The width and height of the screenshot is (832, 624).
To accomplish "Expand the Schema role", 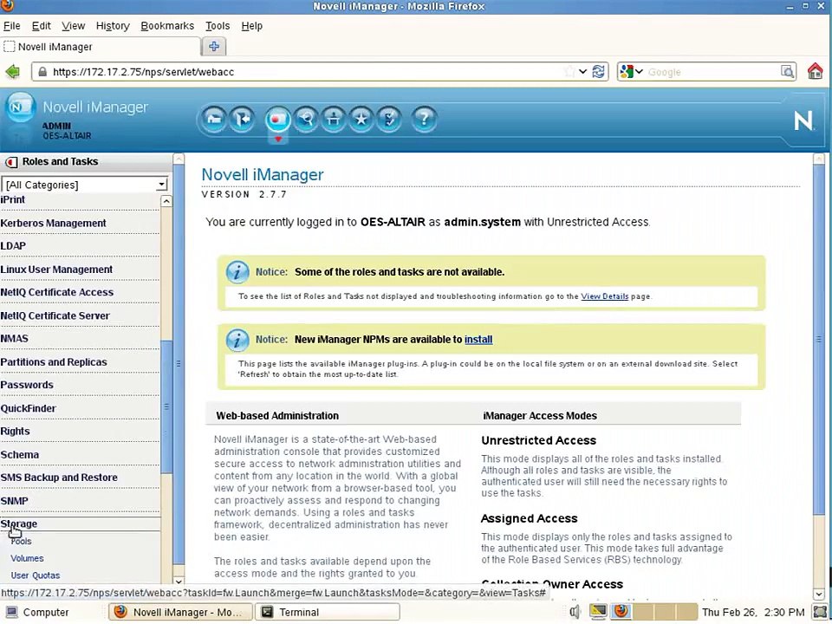I will (20, 455).
